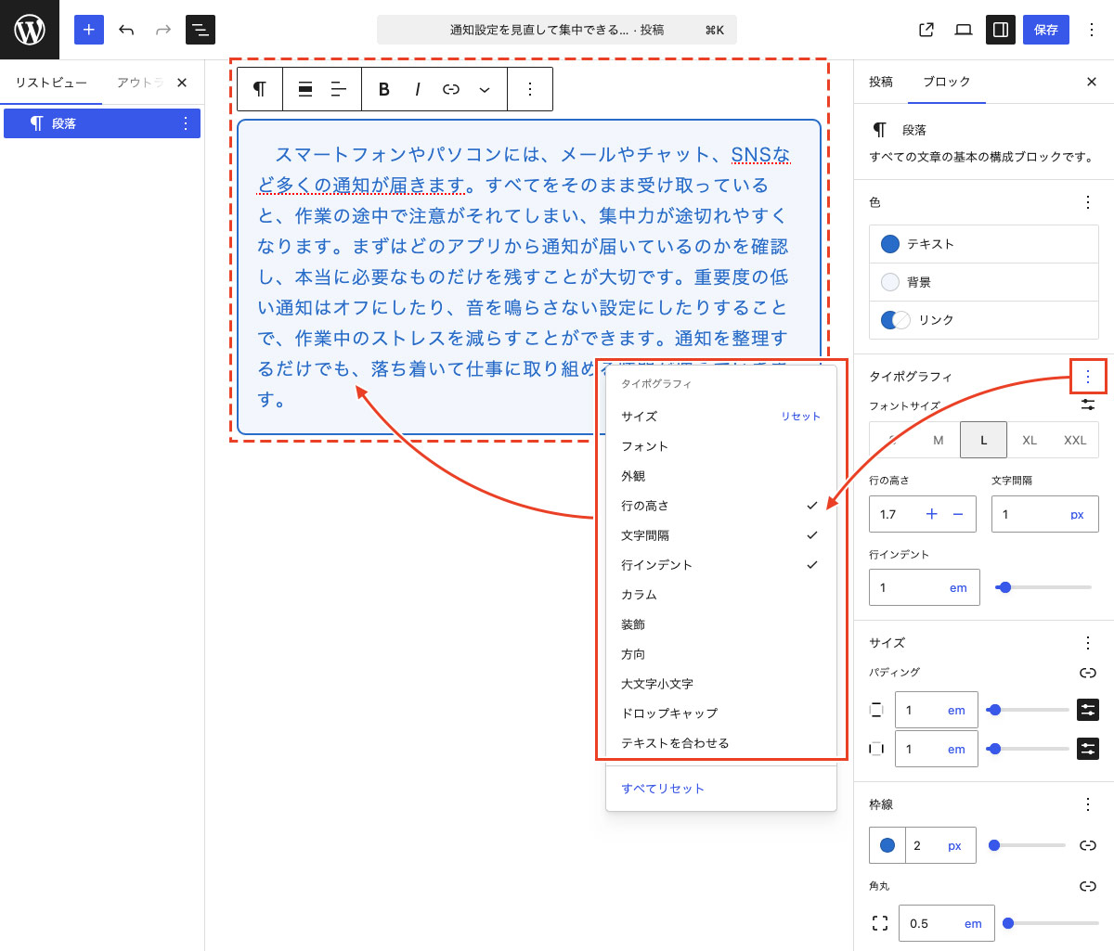Decrease line height with minus button
Image resolution: width=1114 pixels, height=951 pixels.
point(958,514)
